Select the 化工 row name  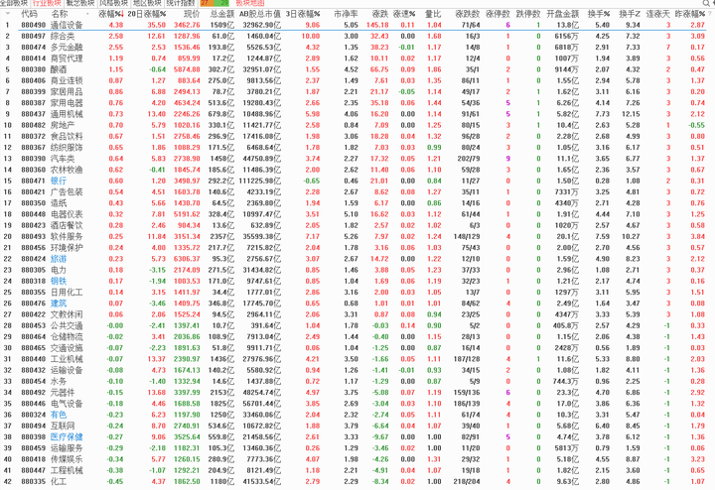59,481
